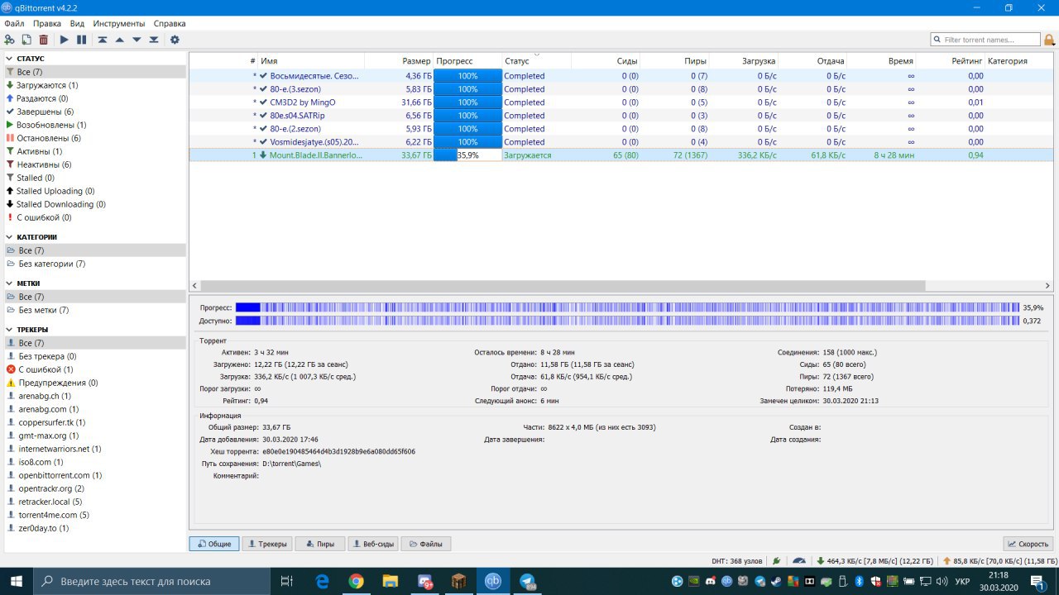The height and width of the screenshot is (595, 1059).
Task: Toggle alternative speed limits speedometer icon
Action: 798,561
